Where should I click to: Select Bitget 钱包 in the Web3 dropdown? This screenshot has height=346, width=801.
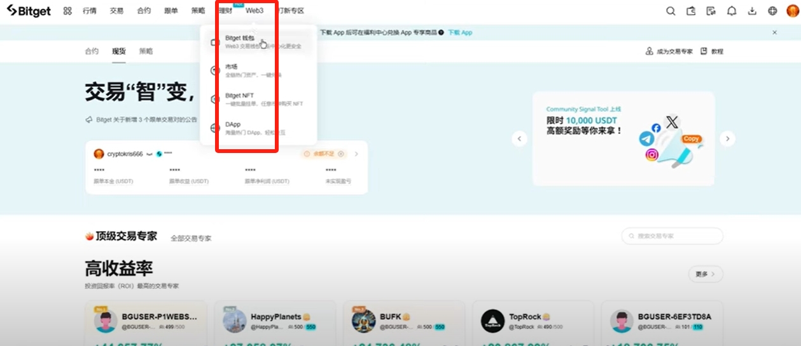[258, 42]
